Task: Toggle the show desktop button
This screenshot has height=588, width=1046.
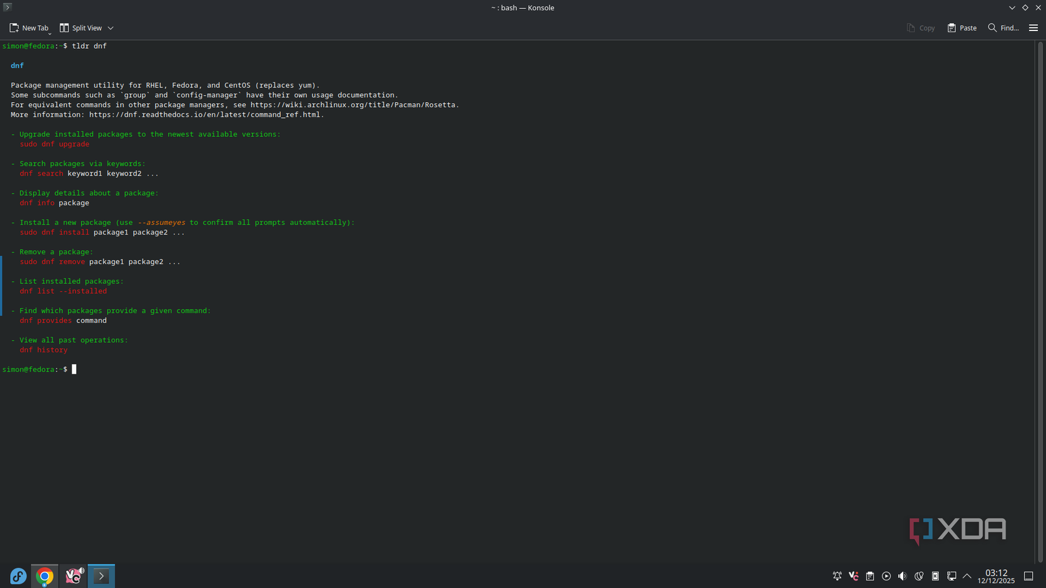Action: point(1028,576)
